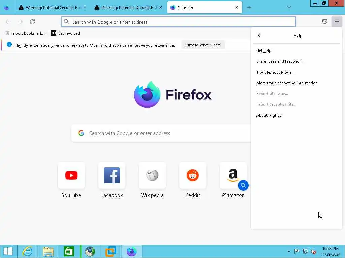Screen dimensions: 345x258
Task: Click the blue search badge on Amazon tile
Action: tap(243, 185)
